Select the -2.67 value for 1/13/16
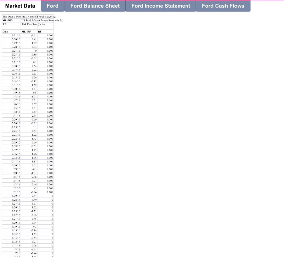 (x=30, y=238)
